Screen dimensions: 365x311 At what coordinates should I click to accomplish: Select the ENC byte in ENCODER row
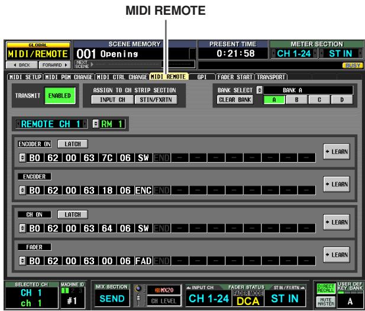point(143,190)
